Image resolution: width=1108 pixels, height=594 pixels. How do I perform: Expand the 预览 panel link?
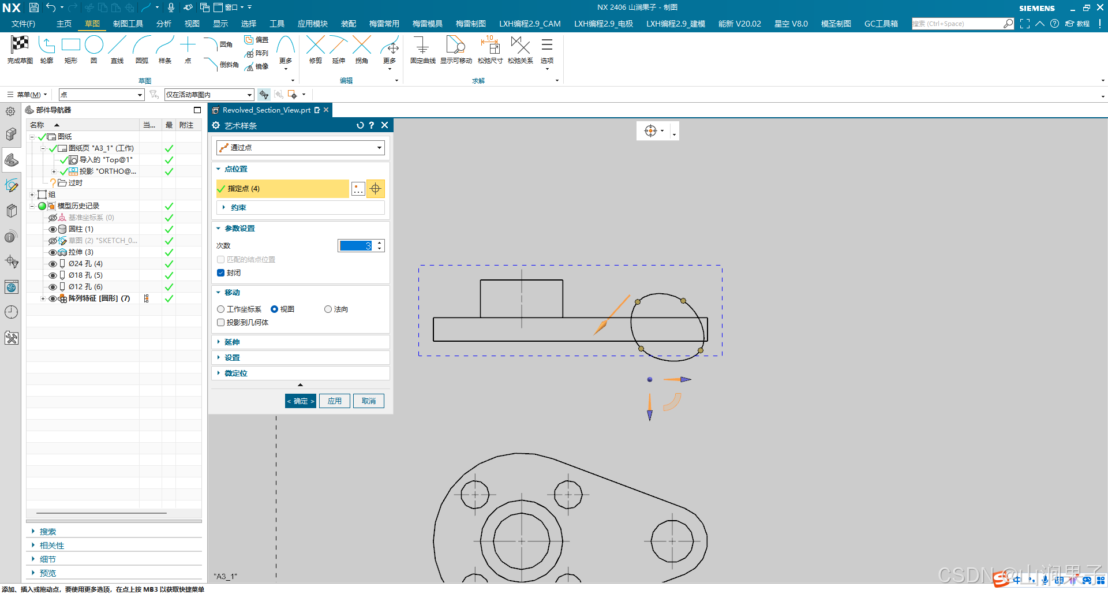tap(48, 573)
